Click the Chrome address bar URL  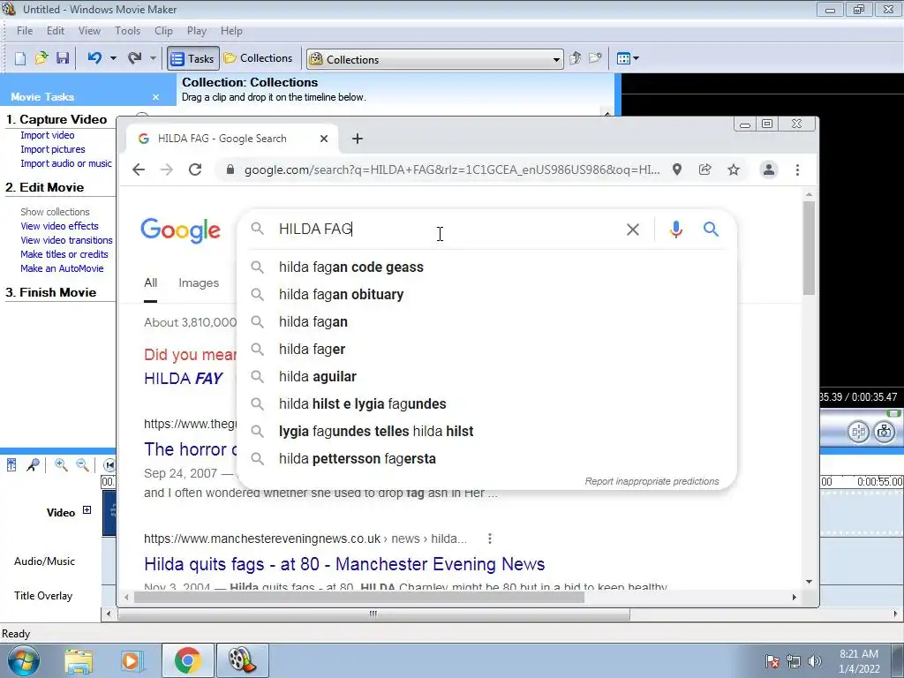tap(451, 169)
